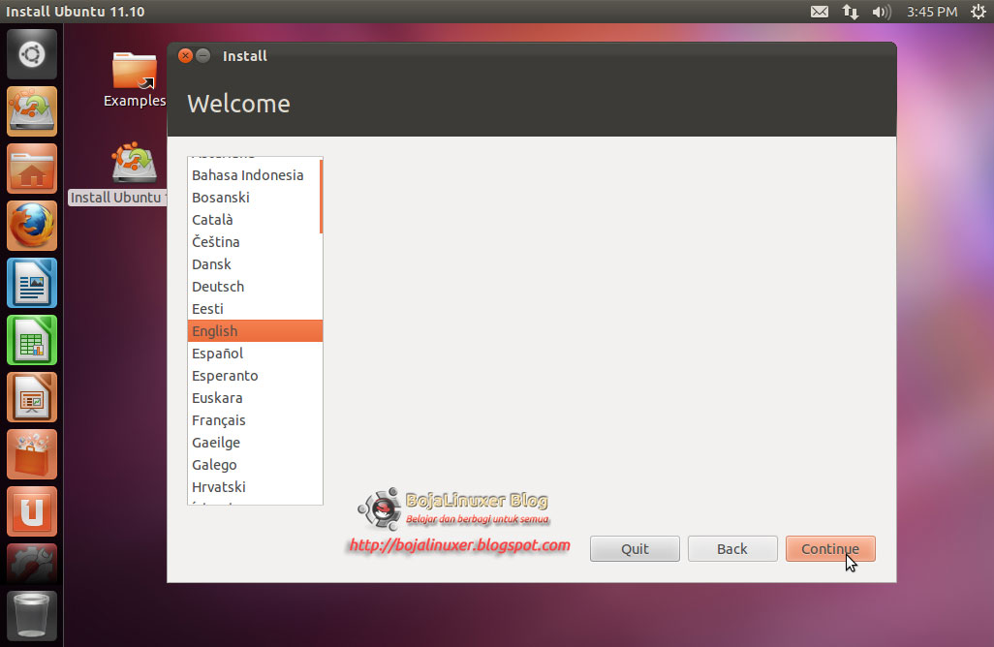Image resolution: width=994 pixels, height=647 pixels.
Task: Click the Quit button
Action: 635,549
